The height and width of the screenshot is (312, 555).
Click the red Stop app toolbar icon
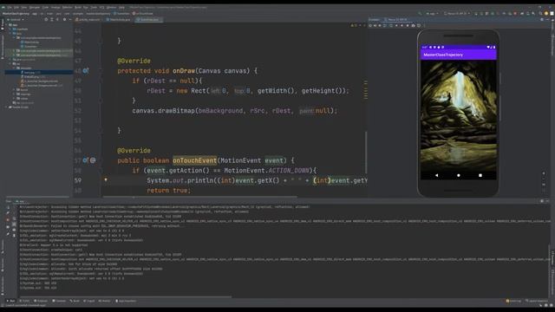click(x=515, y=14)
